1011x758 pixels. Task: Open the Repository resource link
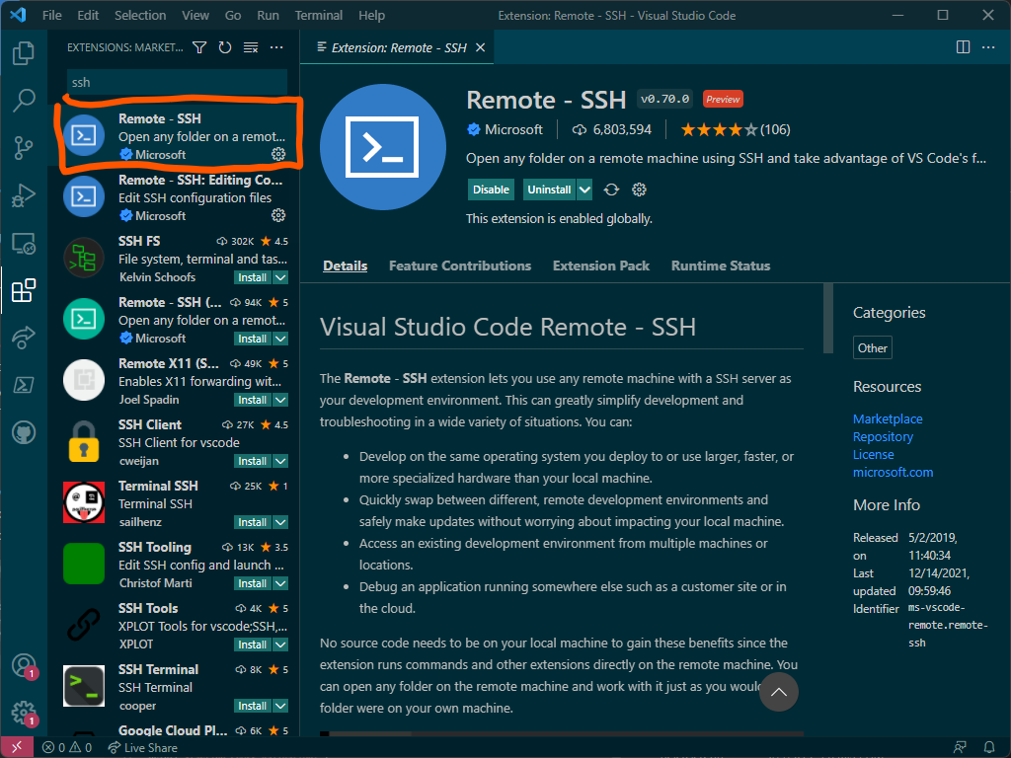[x=883, y=436]
